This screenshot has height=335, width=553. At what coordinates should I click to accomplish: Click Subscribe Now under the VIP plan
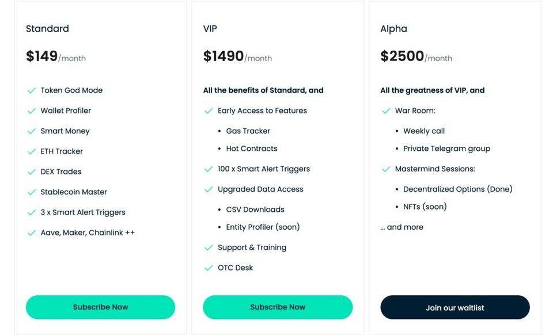[278, 307]
